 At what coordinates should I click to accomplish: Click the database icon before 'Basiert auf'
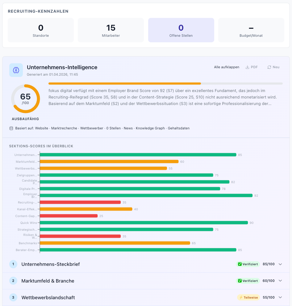[11, 128]
